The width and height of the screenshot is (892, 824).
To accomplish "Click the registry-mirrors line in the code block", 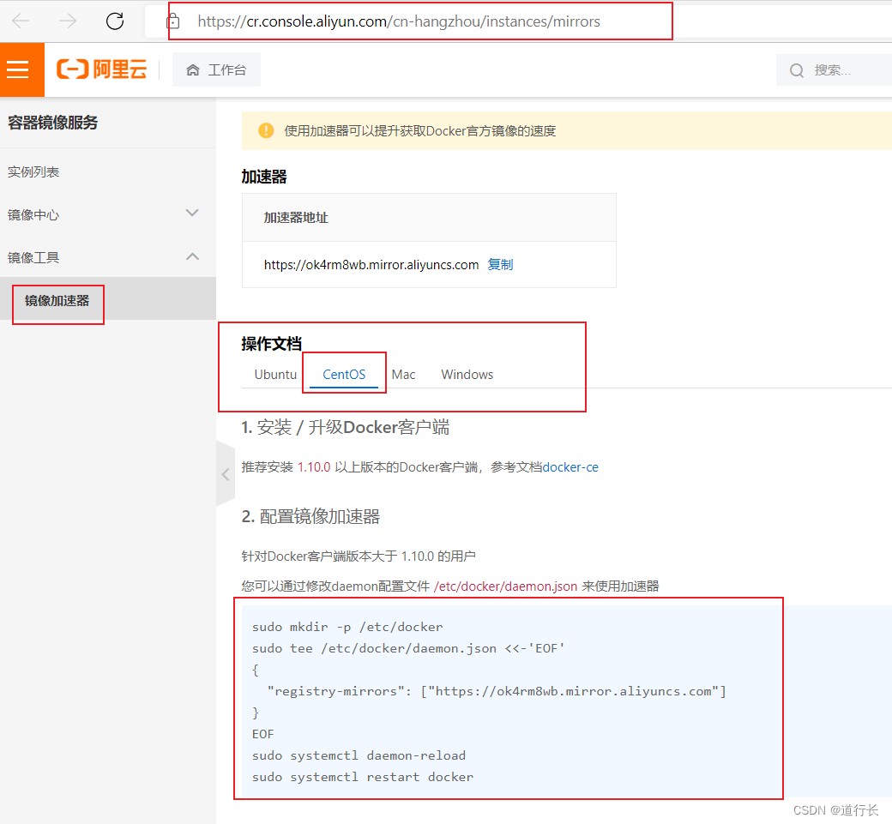I will [x=497, y=691].
